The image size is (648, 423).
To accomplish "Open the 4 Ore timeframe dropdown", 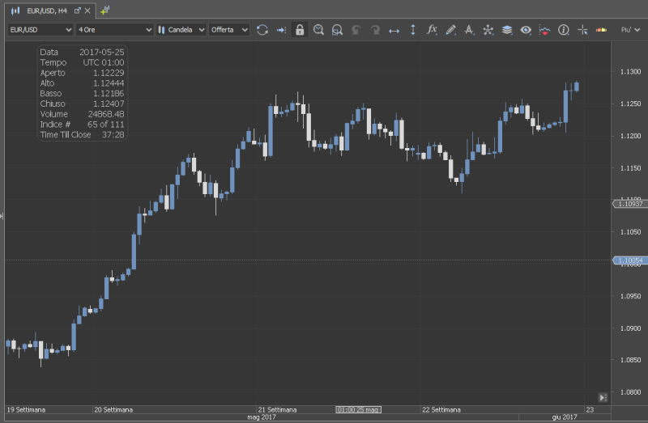I will pyautogui.click(x=113, y=30).
